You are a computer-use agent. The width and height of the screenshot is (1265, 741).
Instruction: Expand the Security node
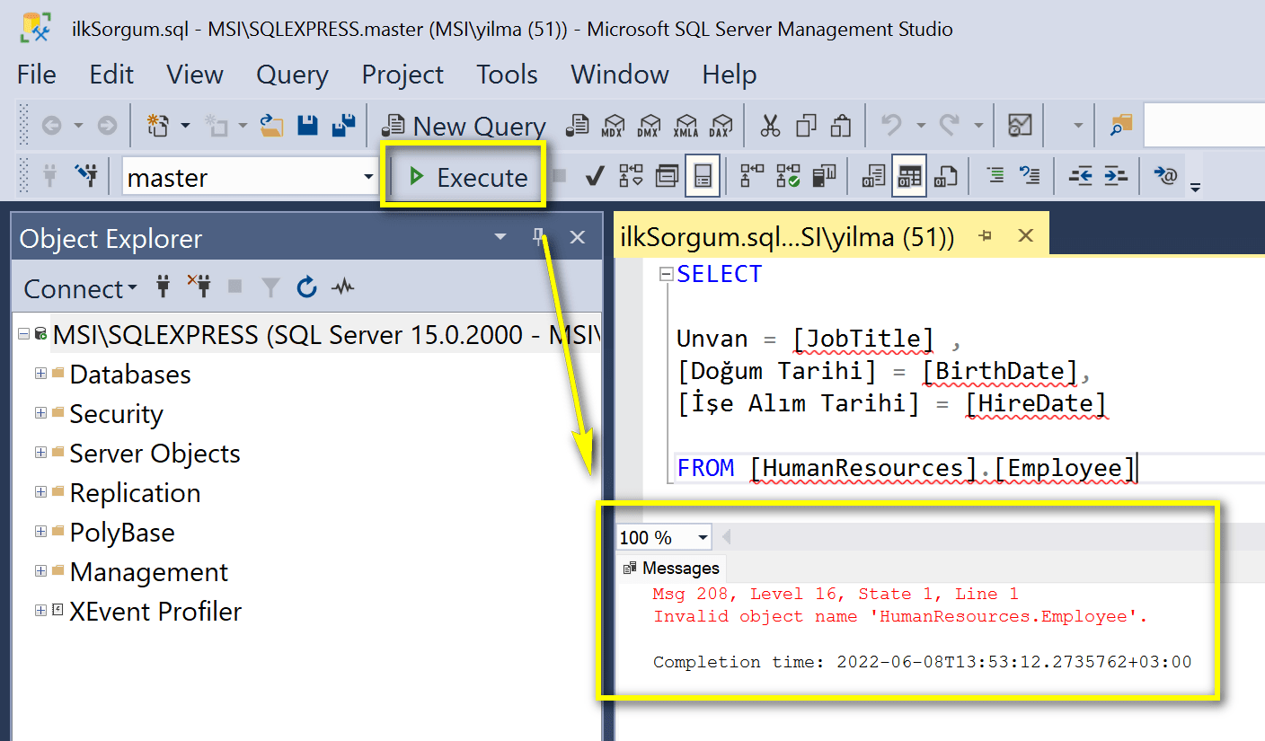pyautogui.click(x=40, y=413)
